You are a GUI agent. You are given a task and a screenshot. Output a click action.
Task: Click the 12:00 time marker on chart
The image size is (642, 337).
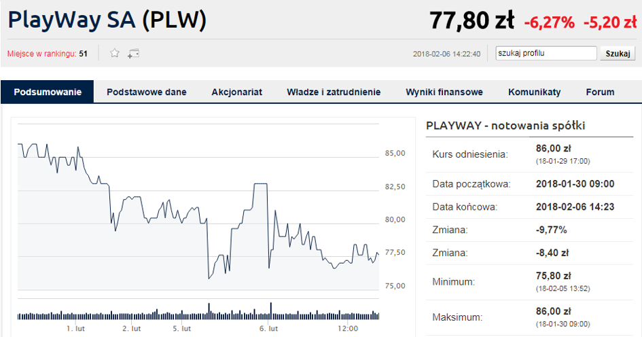348,328
